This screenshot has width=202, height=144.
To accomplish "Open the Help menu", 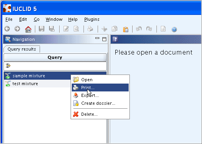I will click(x=73, y=19).
